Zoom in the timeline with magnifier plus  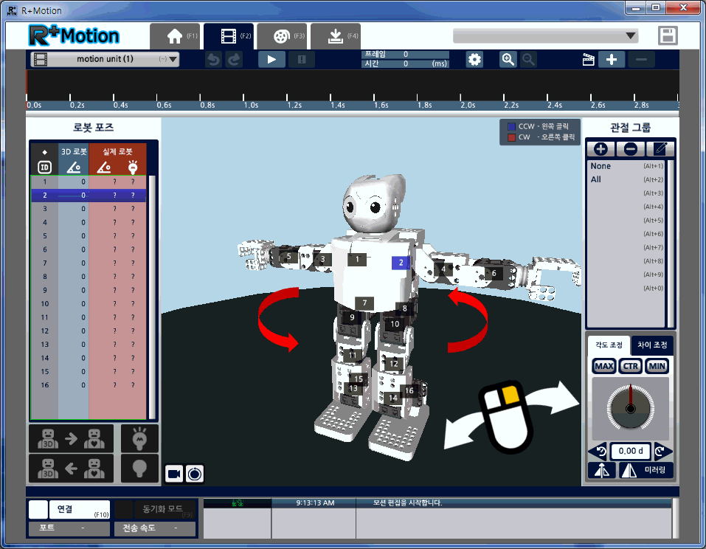click(508, 60)
